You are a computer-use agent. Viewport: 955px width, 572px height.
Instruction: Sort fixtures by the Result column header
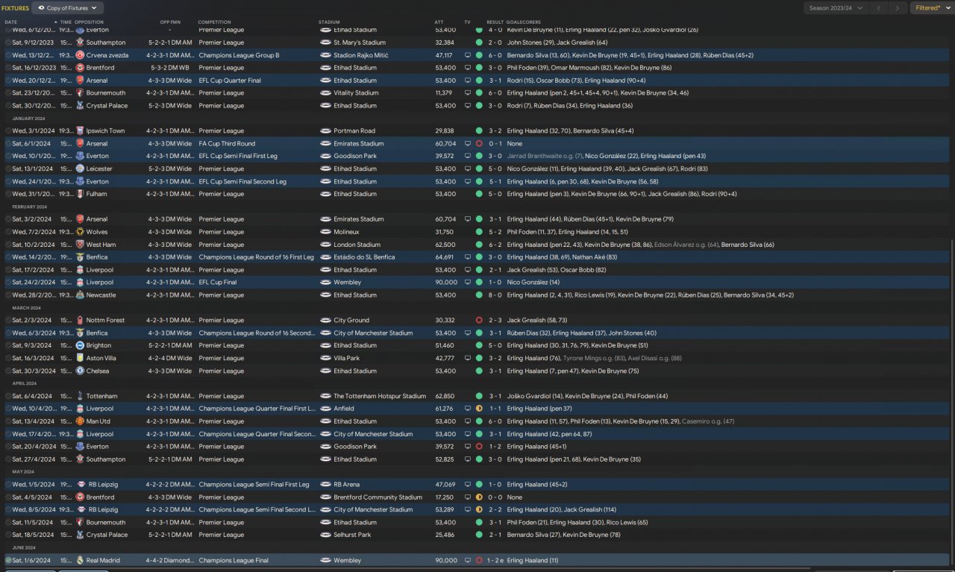[495, 22]
